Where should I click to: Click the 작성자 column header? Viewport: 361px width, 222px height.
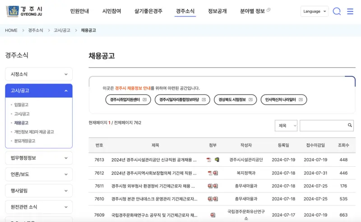(246, 145)
